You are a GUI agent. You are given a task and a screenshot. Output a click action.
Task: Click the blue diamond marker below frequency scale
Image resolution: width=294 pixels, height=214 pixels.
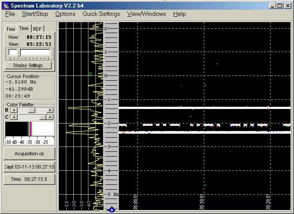click(112, 210)
